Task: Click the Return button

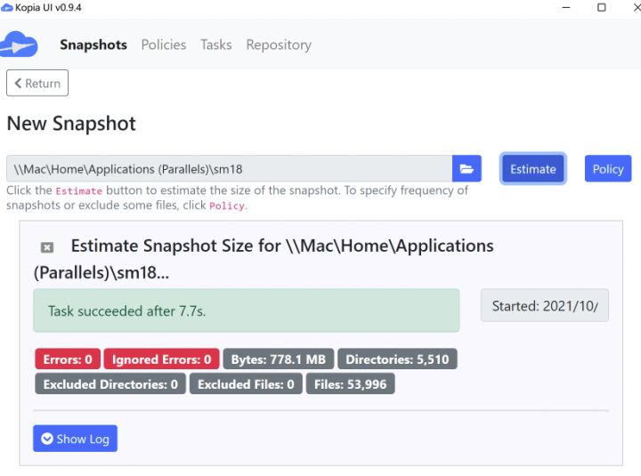Action: coord(37,84)
